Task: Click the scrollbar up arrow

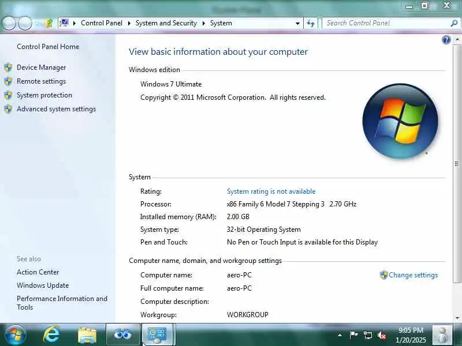Action: click(457, 39)
